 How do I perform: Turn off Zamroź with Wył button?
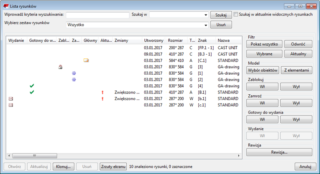(296, 103)
